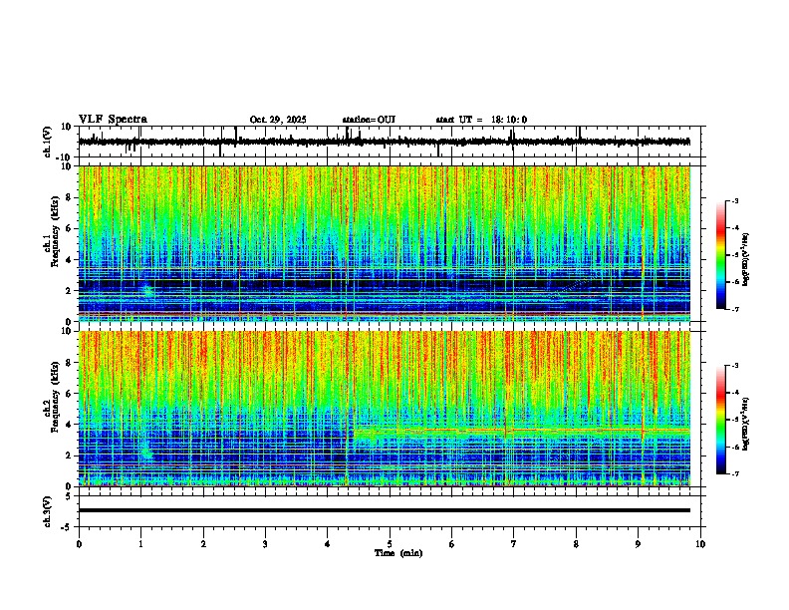
Task: Click the "-7" label on ch.1 color bar
Action: 735,309
